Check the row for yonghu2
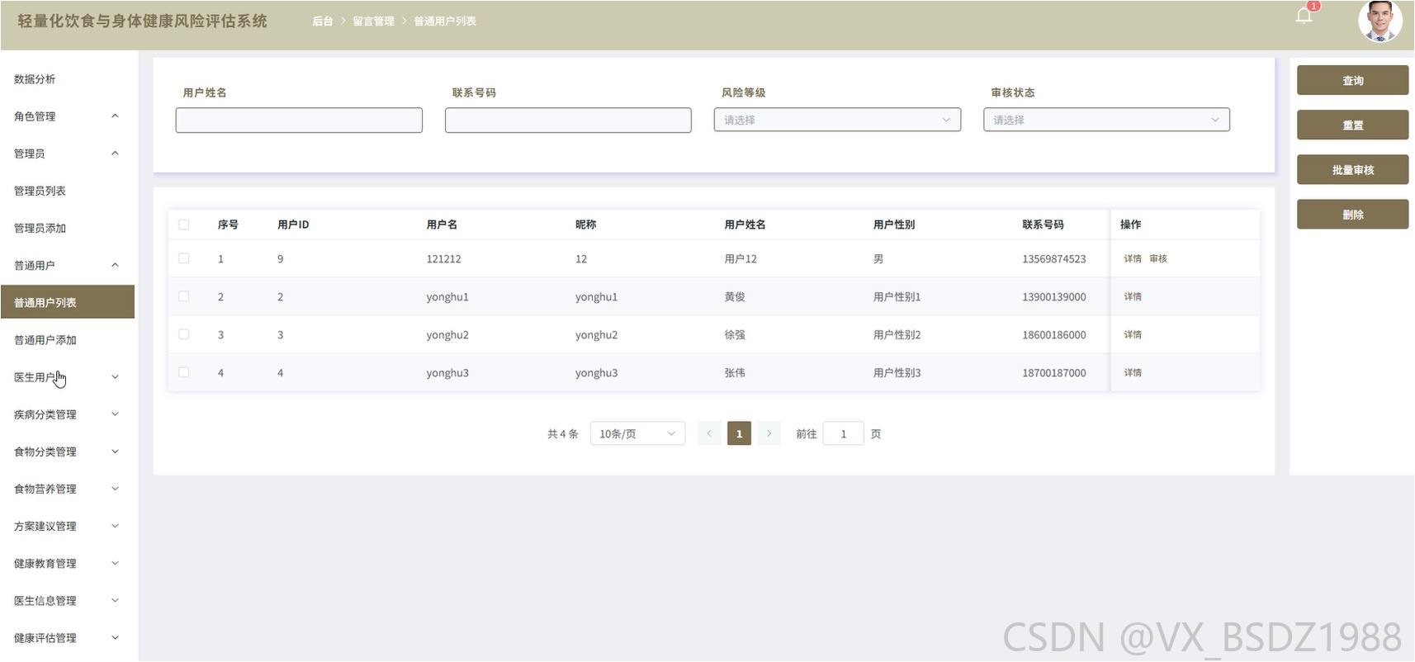This screenshot has width=1415, height=662. [x=184, y=334]
